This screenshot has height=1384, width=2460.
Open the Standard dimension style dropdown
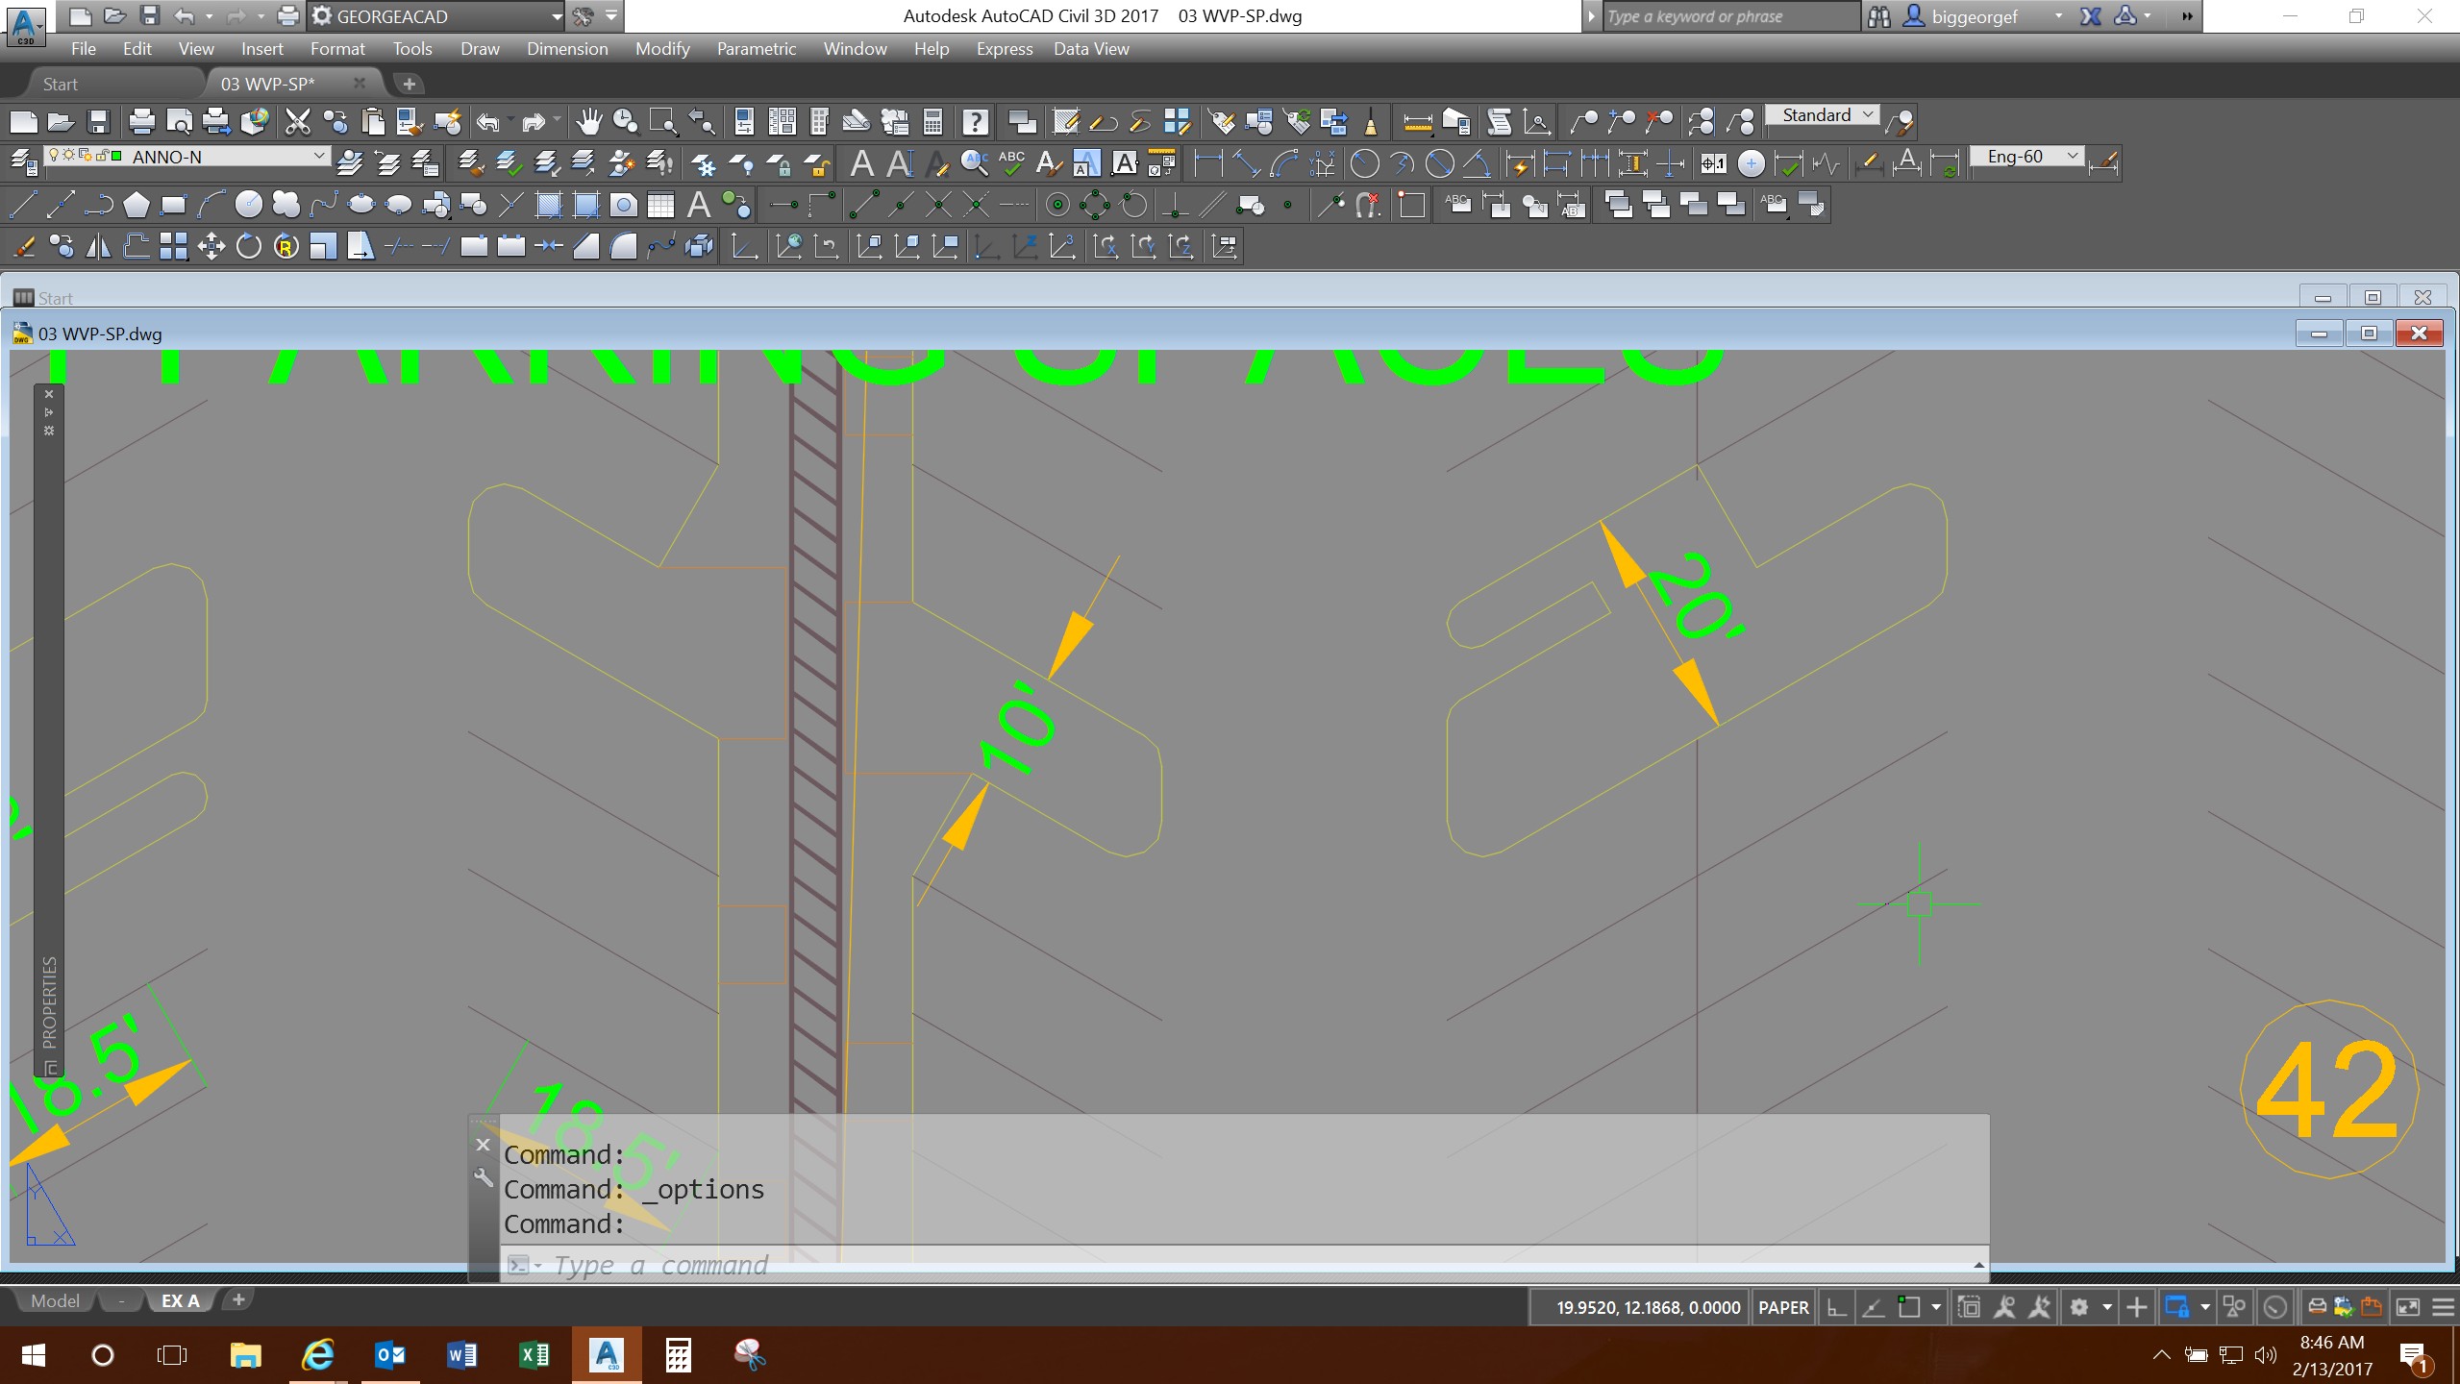pyautogui.click(x=1865, y=114)
